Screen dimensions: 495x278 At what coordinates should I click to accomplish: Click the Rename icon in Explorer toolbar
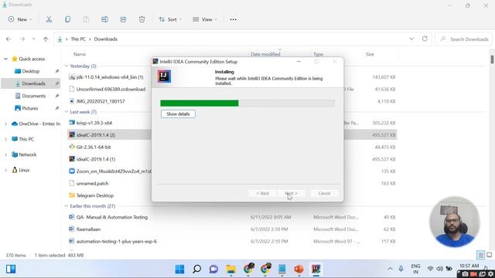point(104,19)
